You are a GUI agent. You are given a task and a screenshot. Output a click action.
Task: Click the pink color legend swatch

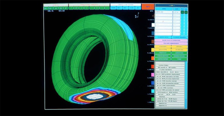click(x=153, y=75)
